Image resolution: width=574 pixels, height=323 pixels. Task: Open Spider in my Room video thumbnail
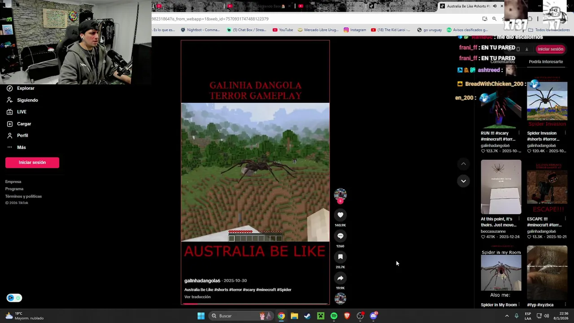501,273
